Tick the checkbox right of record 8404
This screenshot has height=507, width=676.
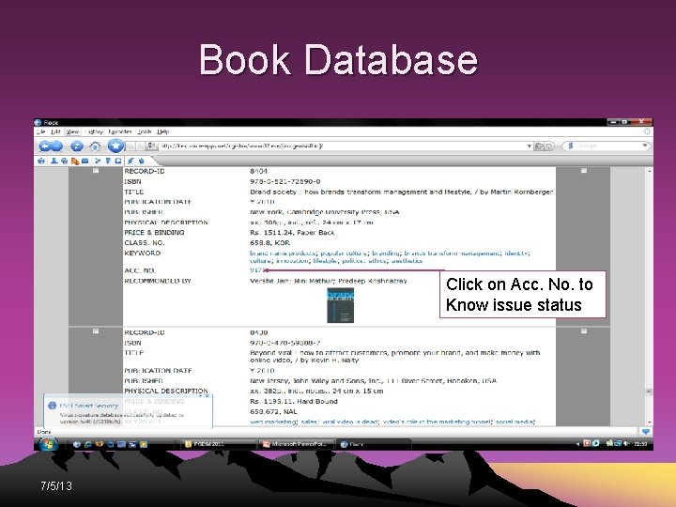[x=584, y=171]
